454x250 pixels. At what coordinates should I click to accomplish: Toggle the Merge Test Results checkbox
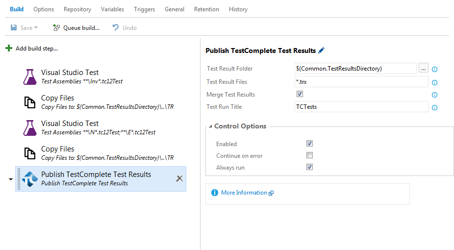point(300,94)
